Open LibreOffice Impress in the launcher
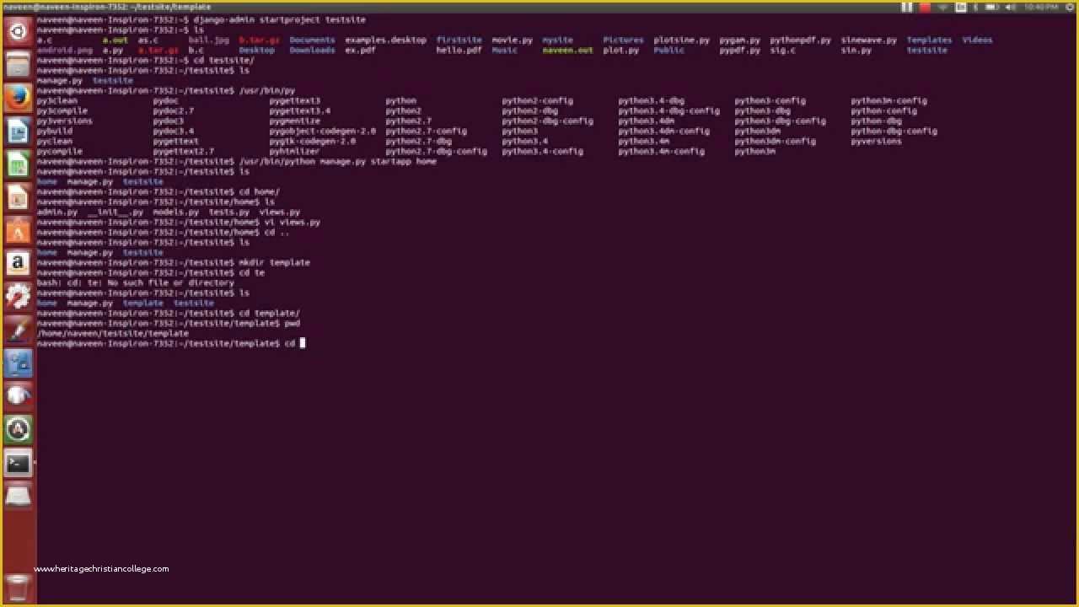1079x607 pixels. 18,196
